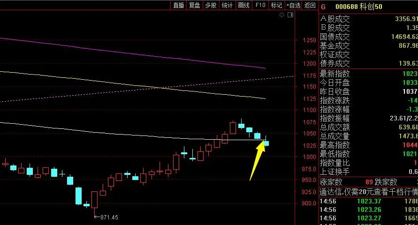Image resolution: width=418 pixels, height=225 pixels.
Task: Click the 指数量比 row
Action: [x=369, y=163]
